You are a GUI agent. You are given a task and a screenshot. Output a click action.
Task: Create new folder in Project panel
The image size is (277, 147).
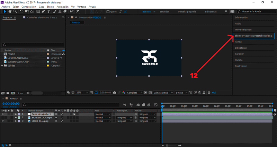(x=8, y=93)
